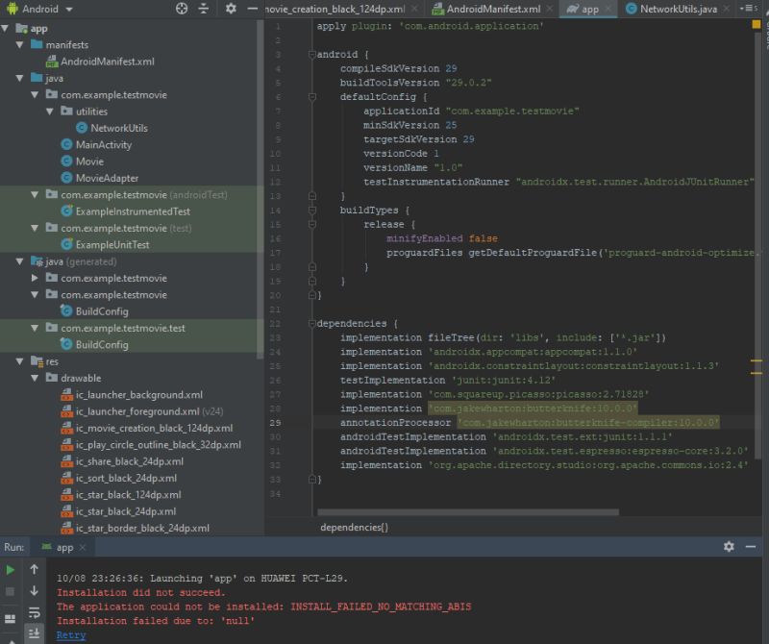Click the project tree vertical scrollbar
This screenshot has height=644, width=769.
(260, 188)
